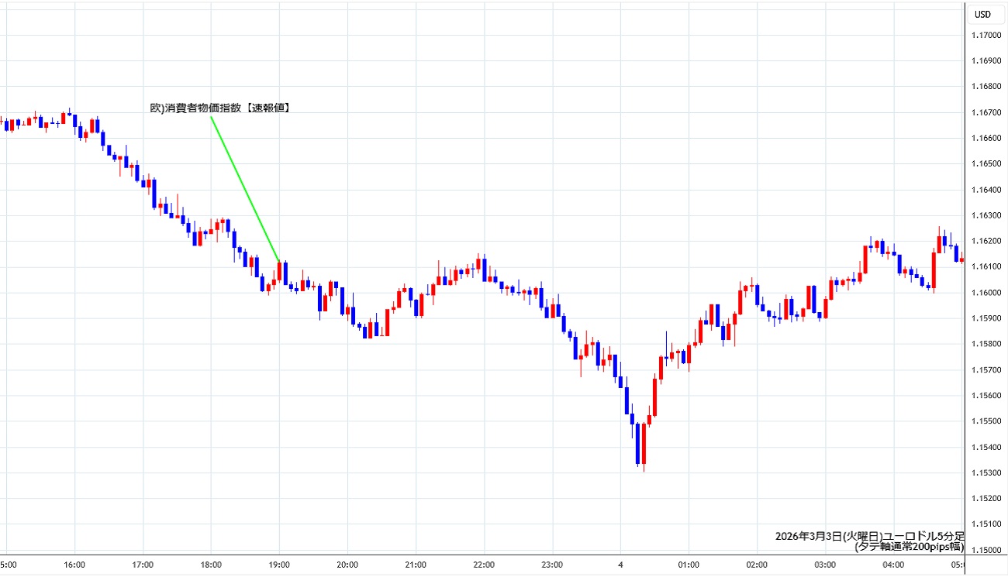
Task: Click the 1.16000 price axis label
Action: 987,293
